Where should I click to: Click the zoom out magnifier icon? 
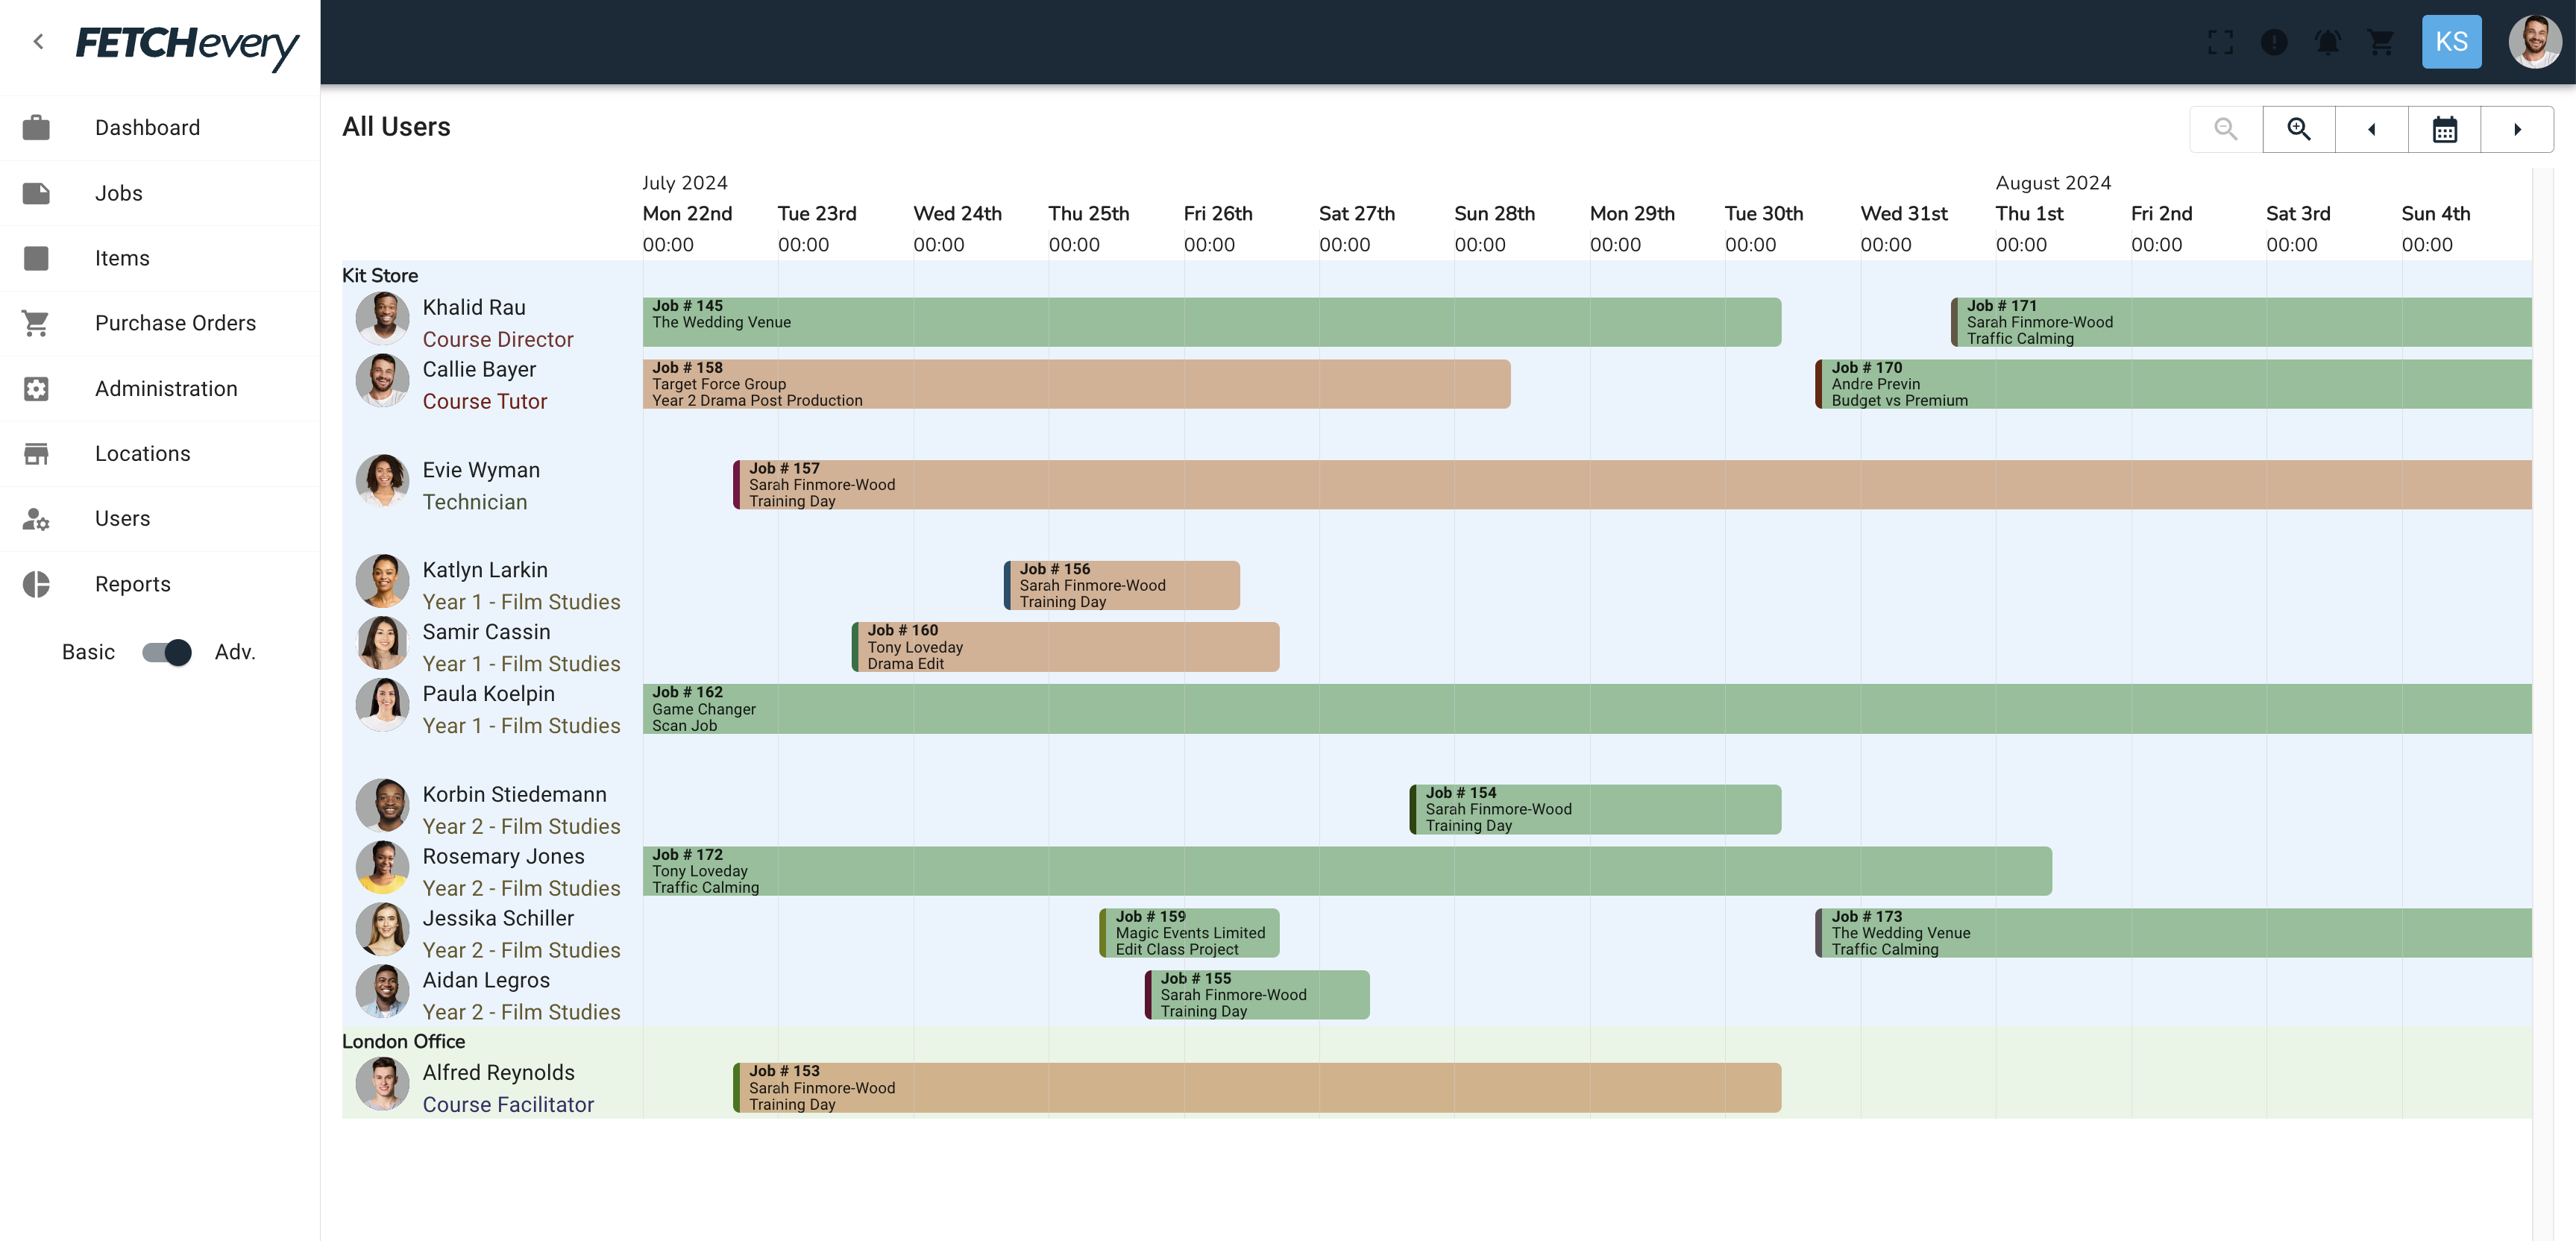coord(2225,129)
